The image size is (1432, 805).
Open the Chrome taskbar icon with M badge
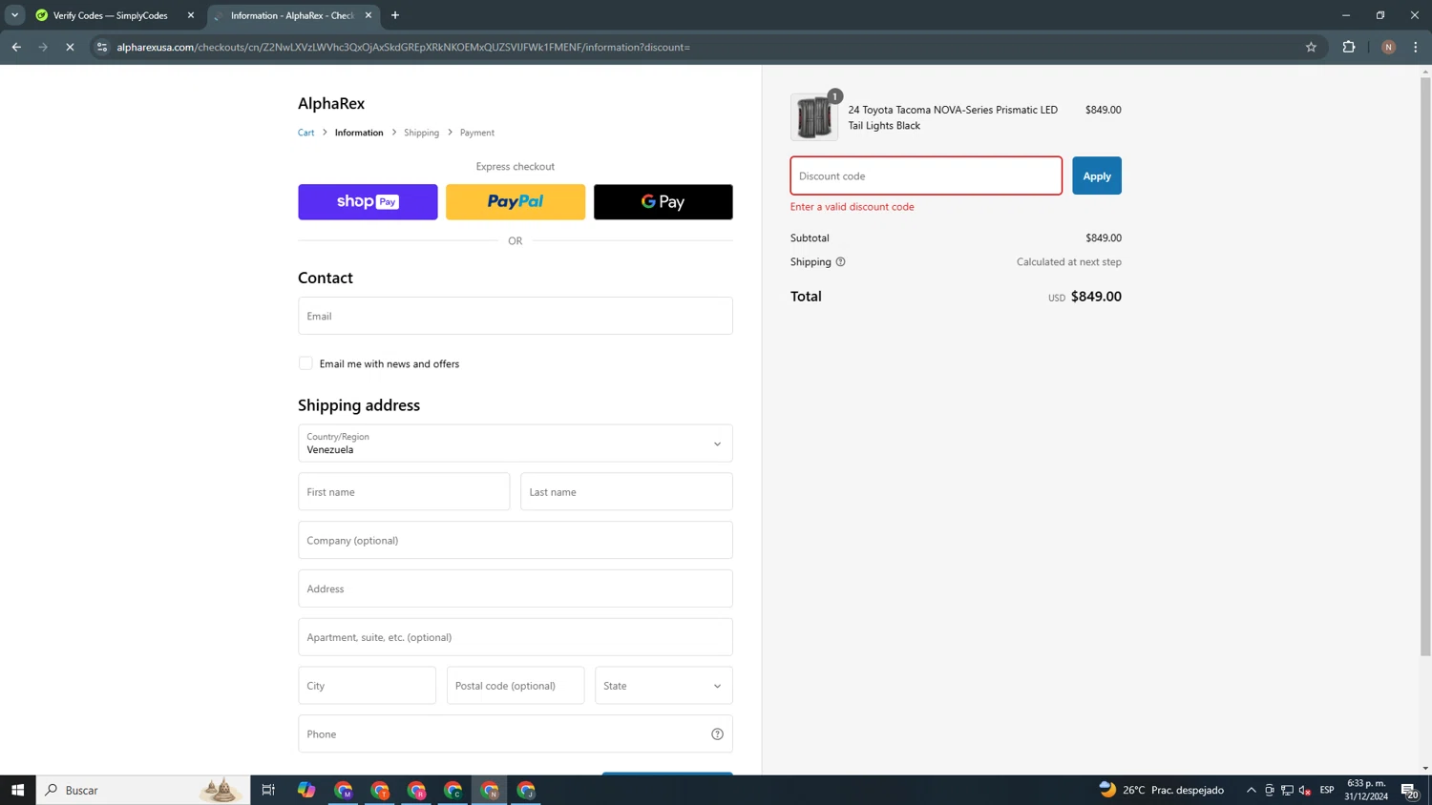pyautogui.click(x=344, y=790)
